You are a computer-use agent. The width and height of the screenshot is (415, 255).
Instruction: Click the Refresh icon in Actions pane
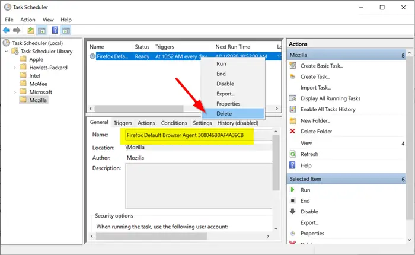293,154
